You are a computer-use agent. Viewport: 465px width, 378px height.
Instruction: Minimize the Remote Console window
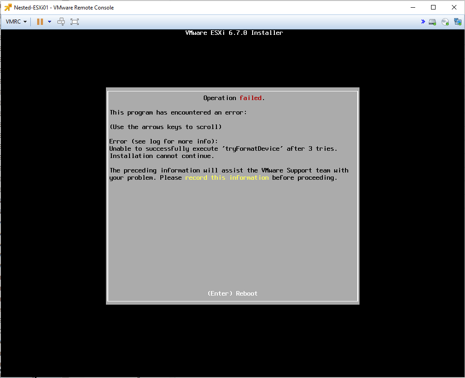click(413, 7)
